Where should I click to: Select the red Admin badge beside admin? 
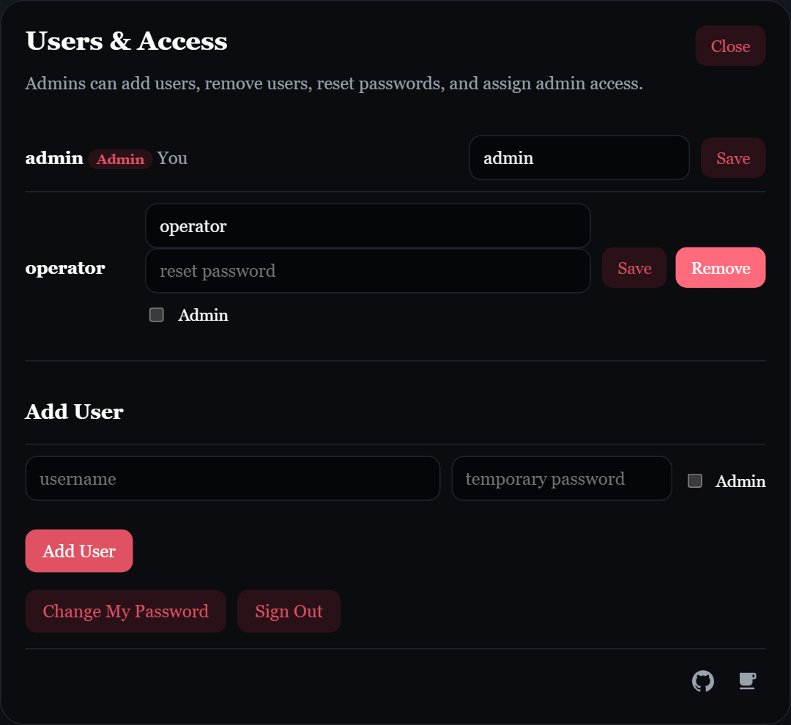[120, 159]
